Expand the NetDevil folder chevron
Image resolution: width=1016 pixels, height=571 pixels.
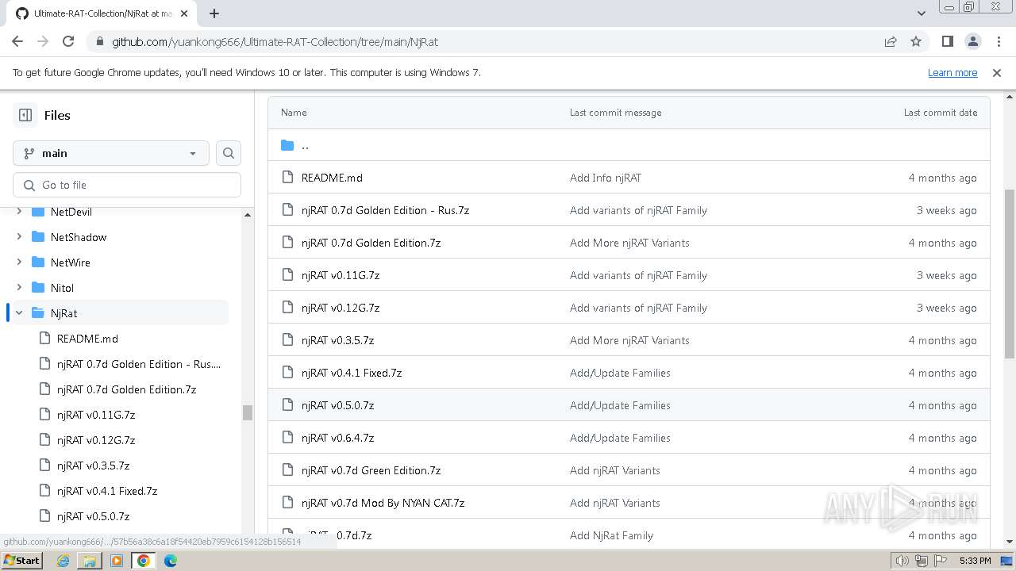tap(19, 212)
